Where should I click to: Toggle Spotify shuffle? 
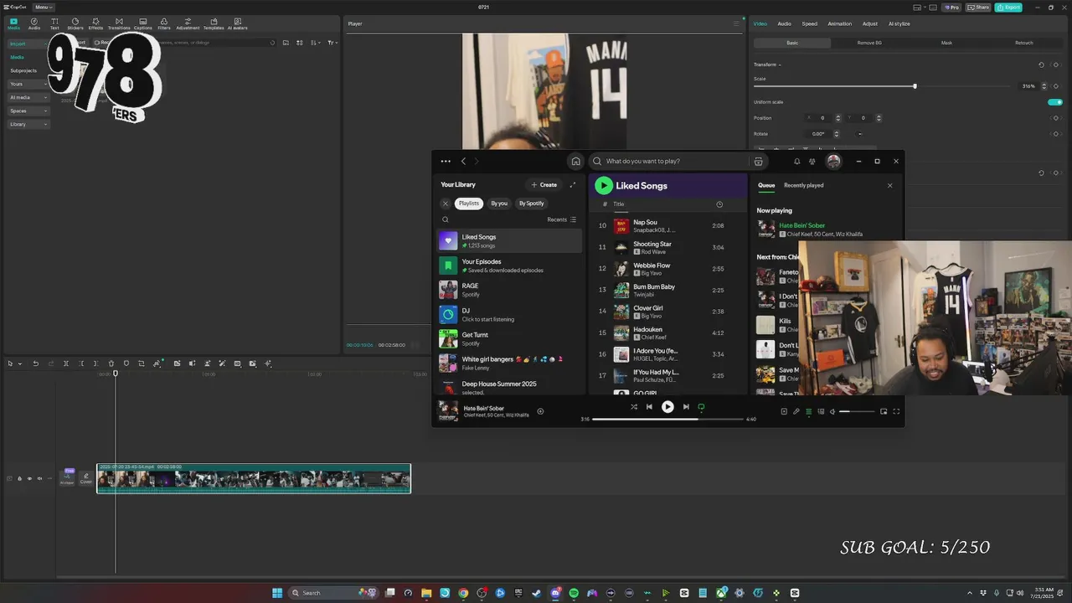633,407
